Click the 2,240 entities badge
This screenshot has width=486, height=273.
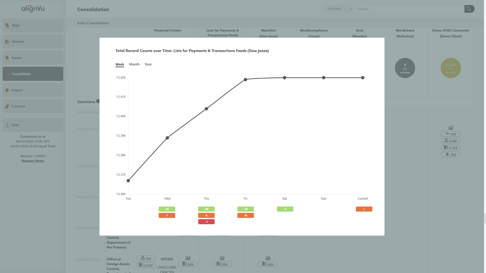point(146,265)
